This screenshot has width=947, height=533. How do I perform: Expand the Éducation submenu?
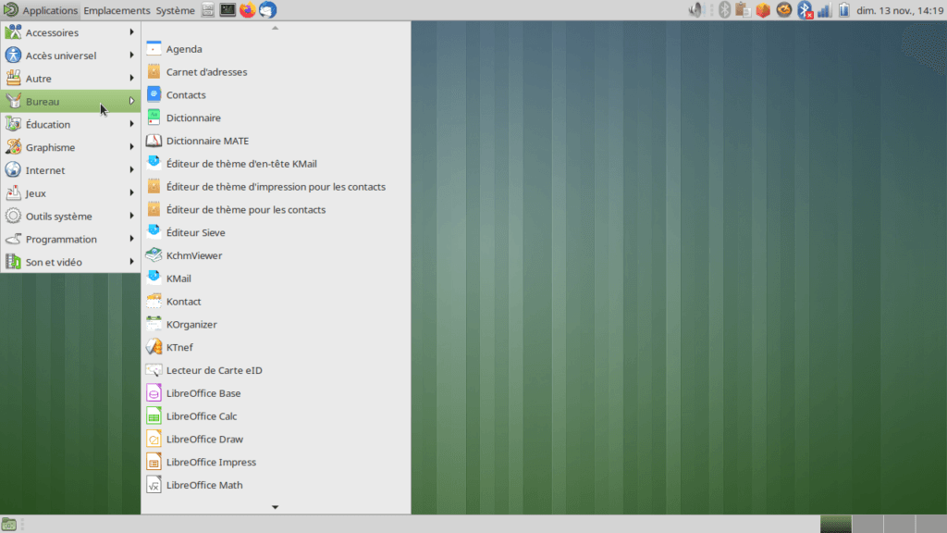pos(70,125)
